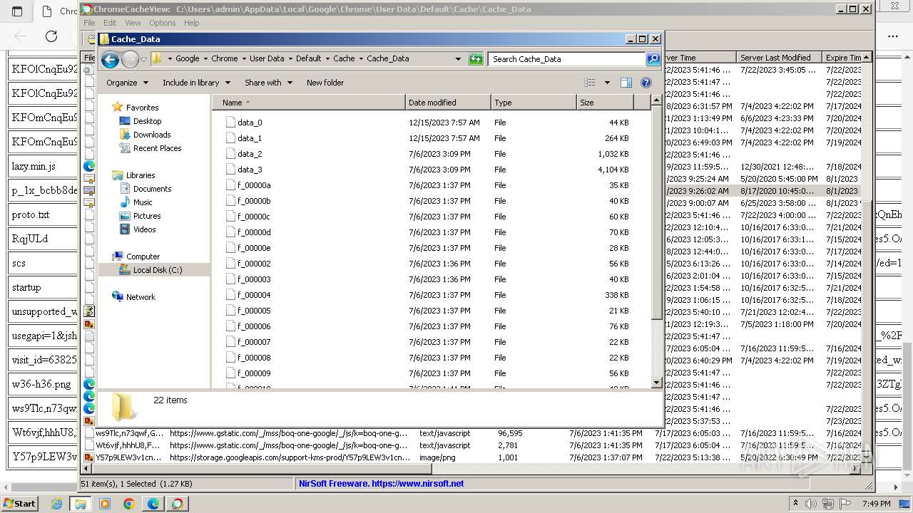This screenshot has height=513, width=913.
Task: Open View menu in ChromeCacheView
Action: (x=133, y=23)
